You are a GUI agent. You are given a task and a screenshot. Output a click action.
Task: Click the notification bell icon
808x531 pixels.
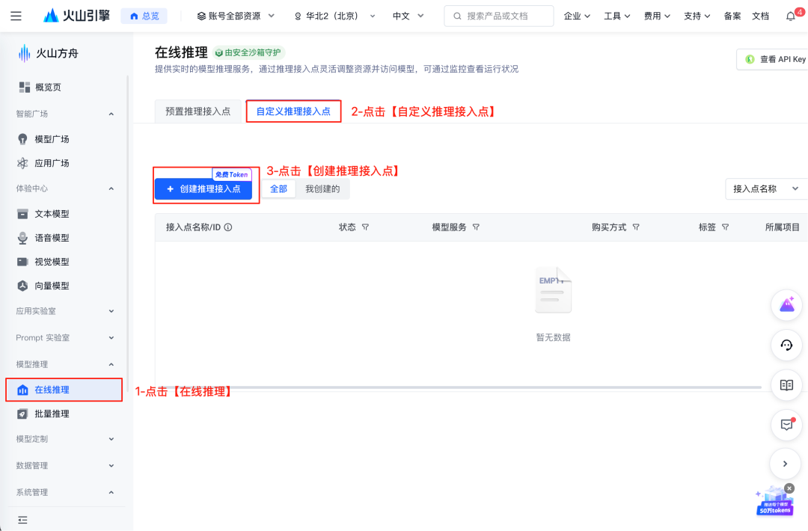[791, 16]
